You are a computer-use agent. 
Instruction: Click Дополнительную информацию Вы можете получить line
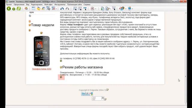tap(85, 53)
